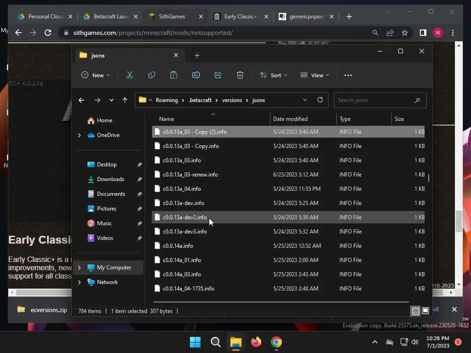Reload the SithGames page in Chrome
Image resolution: width=471 pixels, height=353 pixels.
48,33
